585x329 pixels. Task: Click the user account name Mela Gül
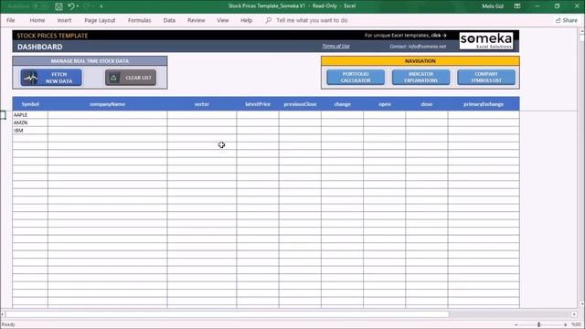[493, 6]
